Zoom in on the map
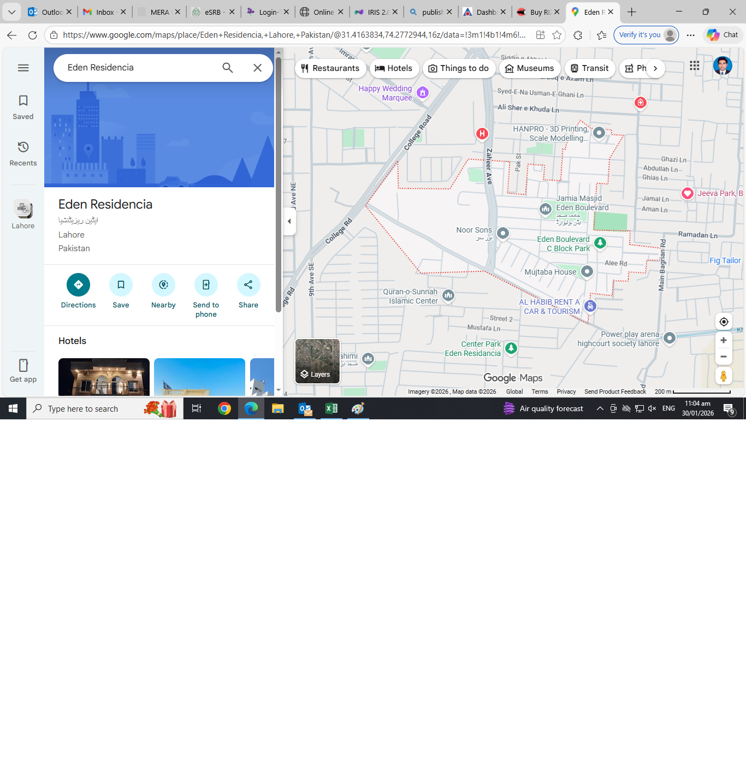The image size is (746, 783). coord(724,340)
